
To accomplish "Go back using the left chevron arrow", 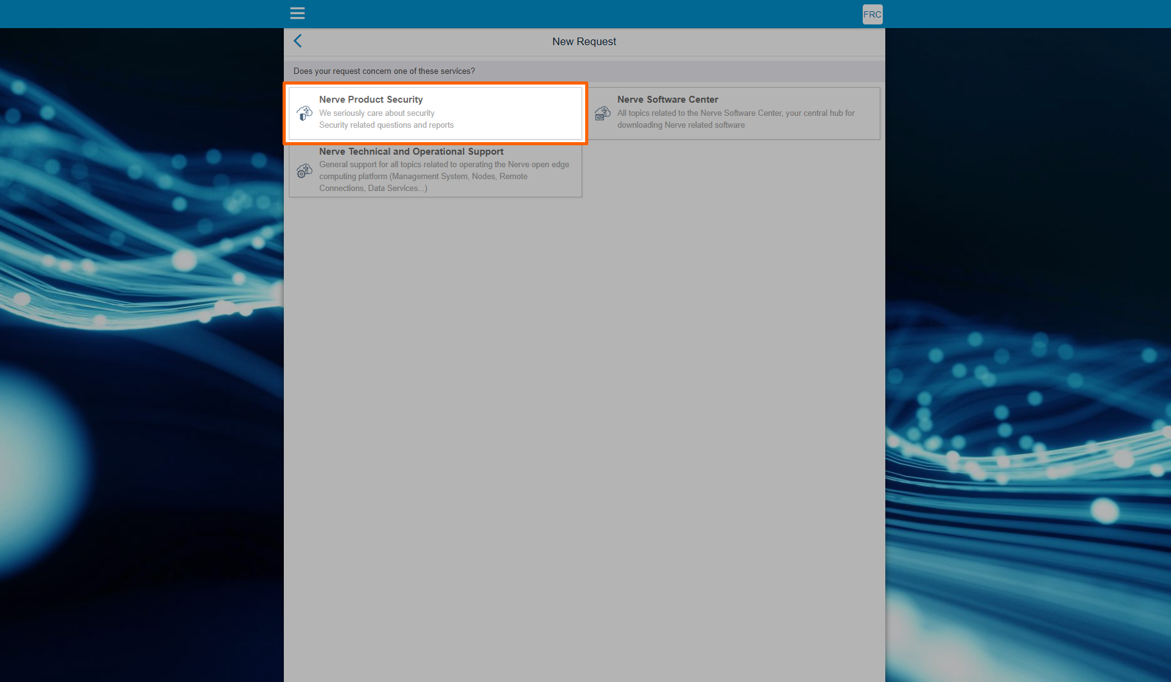I will pyautogui.click(x=298, y=41).
